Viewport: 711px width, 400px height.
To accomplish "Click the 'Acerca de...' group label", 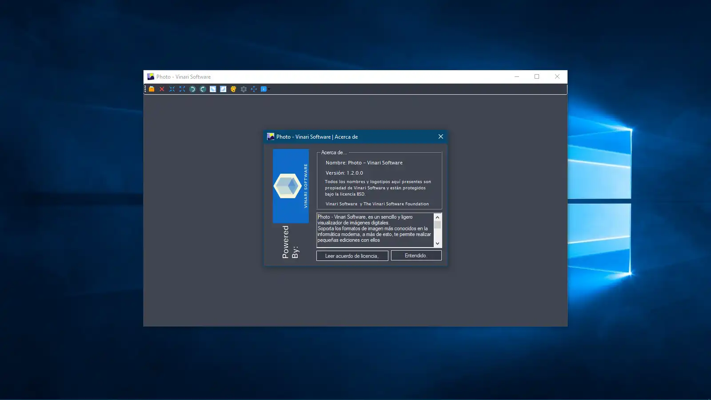I will [334, 152].
